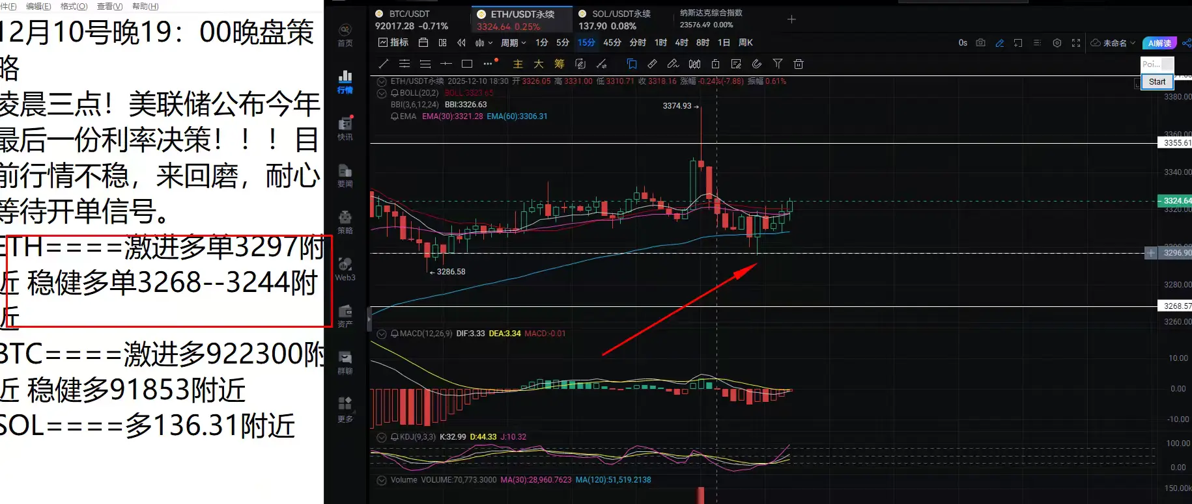This screenshot has width=1192, height=504.
Task: Click the 主 main-force indicator button
Action: [x=518, y=64]
